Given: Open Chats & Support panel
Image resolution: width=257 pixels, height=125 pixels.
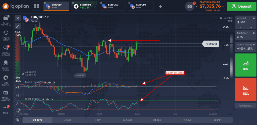Looking at the screenshot, I should (6, 51).
